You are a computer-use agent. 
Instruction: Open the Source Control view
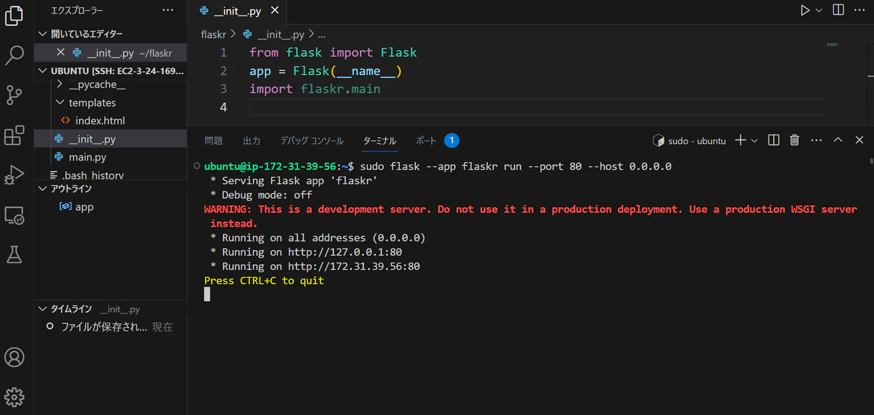pos(14,95)
